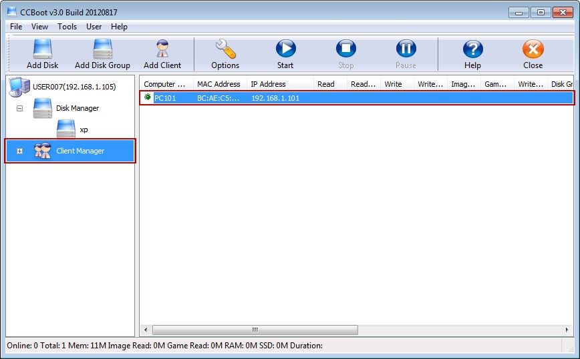Image resolution: width=580 pixels, height=359 pixels.
Task: Click the BC:AE:C5 MAC address cell
Action: coord(219,98)
